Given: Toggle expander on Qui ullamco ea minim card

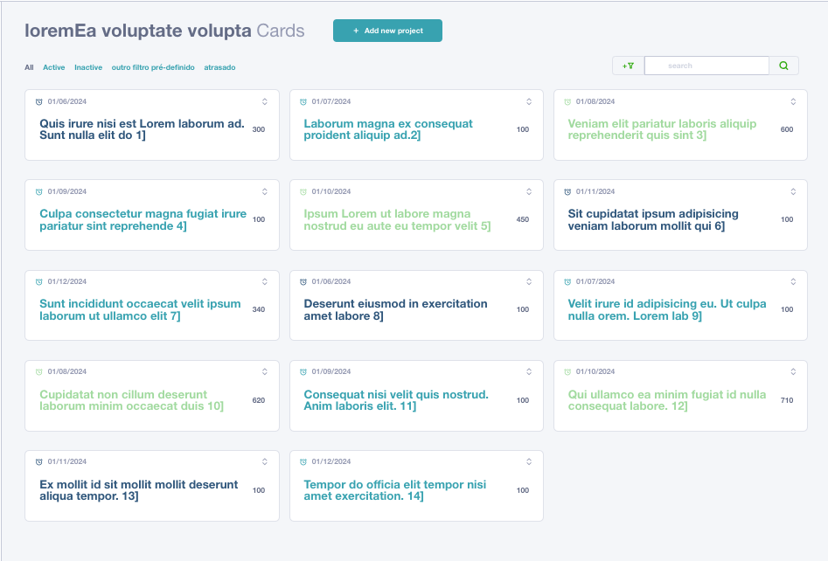Looking at the screenshot, I should [793, 371].
